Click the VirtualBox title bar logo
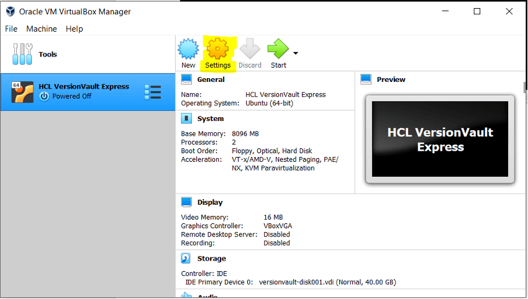Viewport: 528px width, 299px height. coord(11,11)
